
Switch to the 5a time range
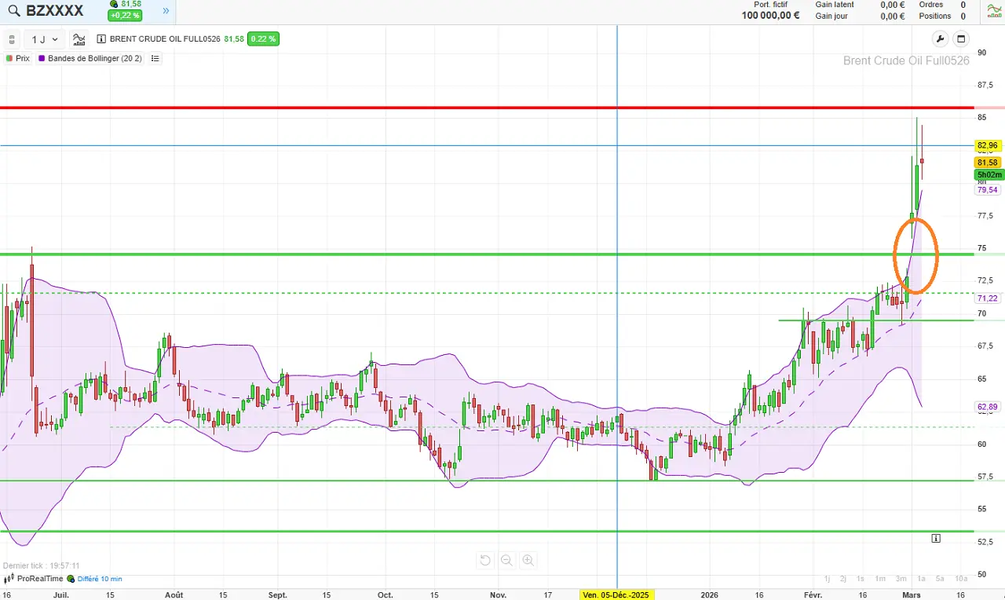[940, 579]
